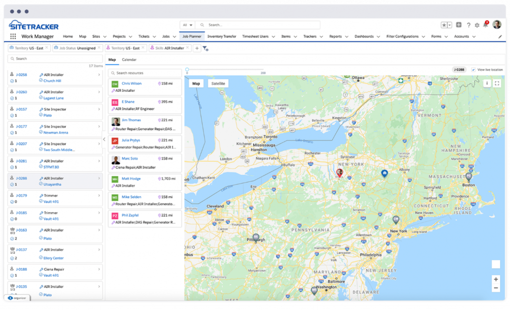Zoom in on the map
The width and height of the screenshot is (510, 311).
(x=496, y=279)
